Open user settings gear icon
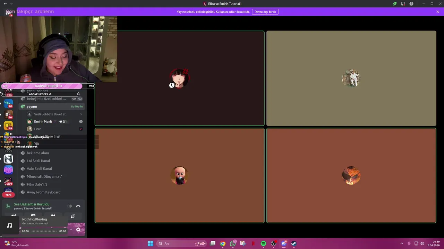The height and width of the screenshot is (249, 444). (x=78, y=229)
